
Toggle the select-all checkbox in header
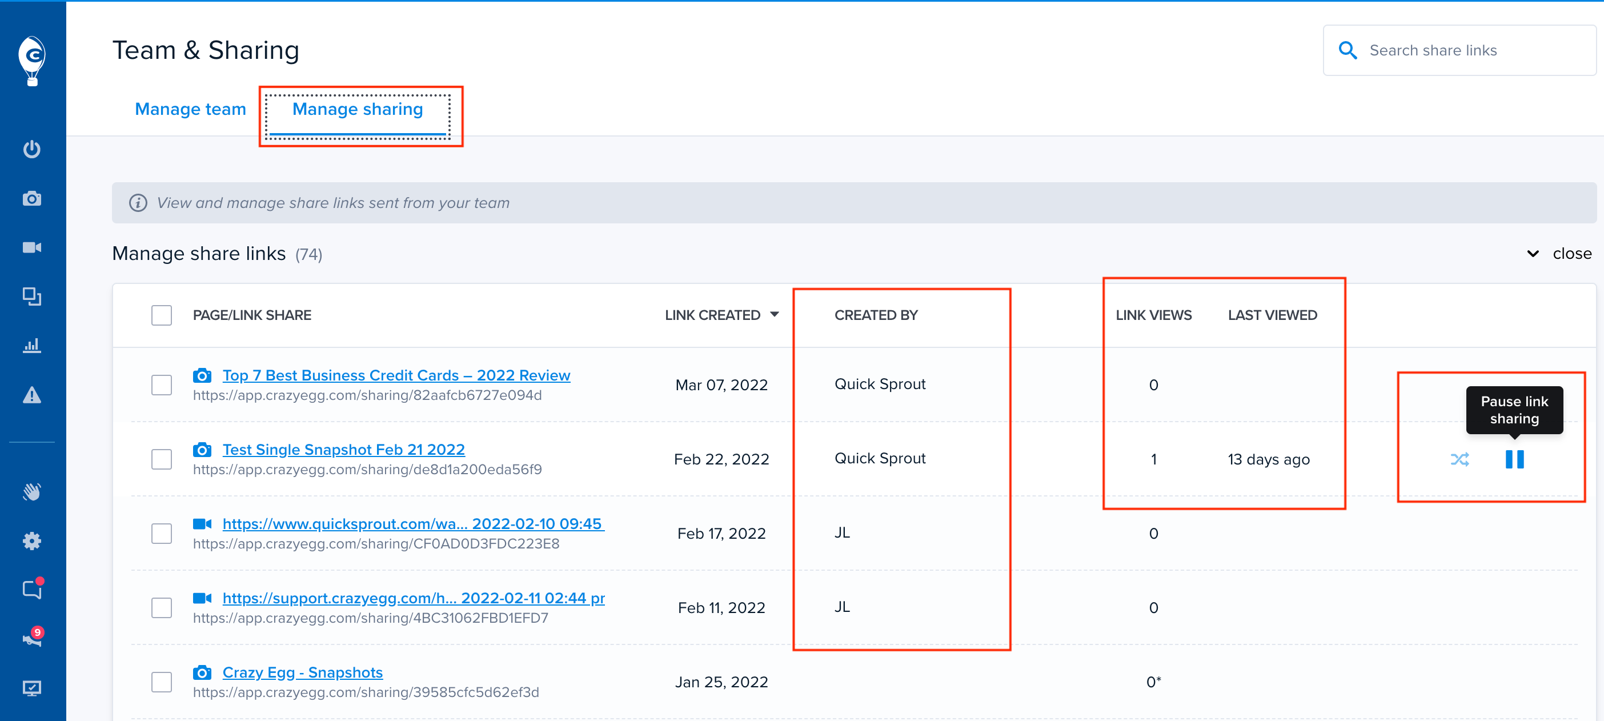pyautogui.click(x=162, y=315)
